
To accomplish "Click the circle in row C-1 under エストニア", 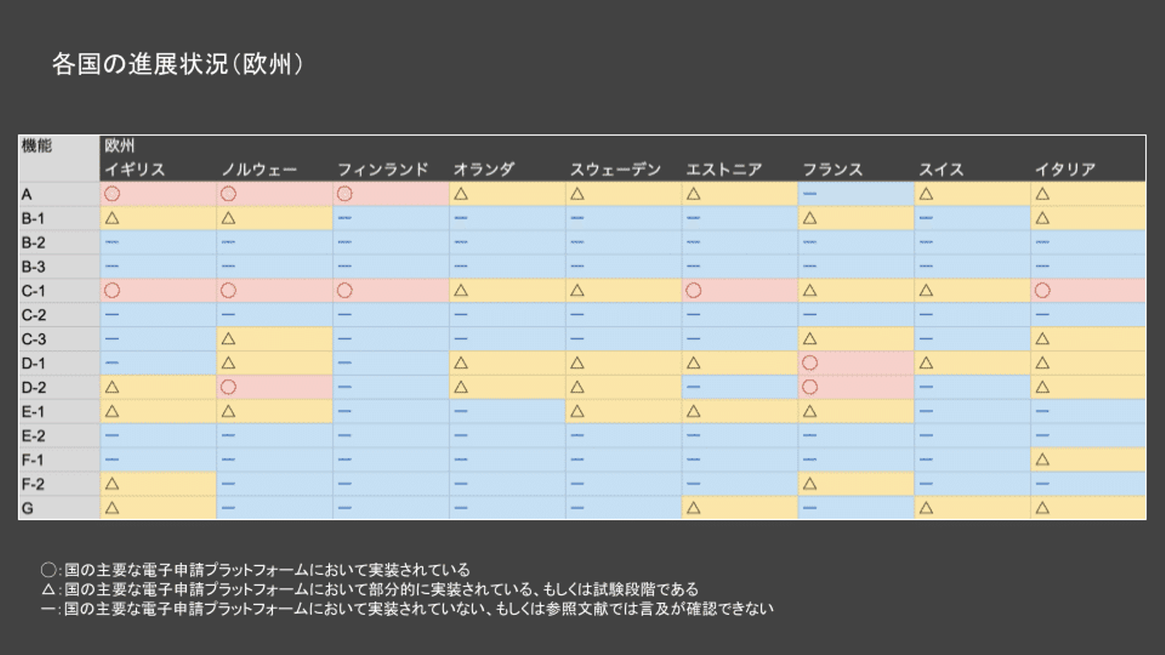I will pos(693,290).
